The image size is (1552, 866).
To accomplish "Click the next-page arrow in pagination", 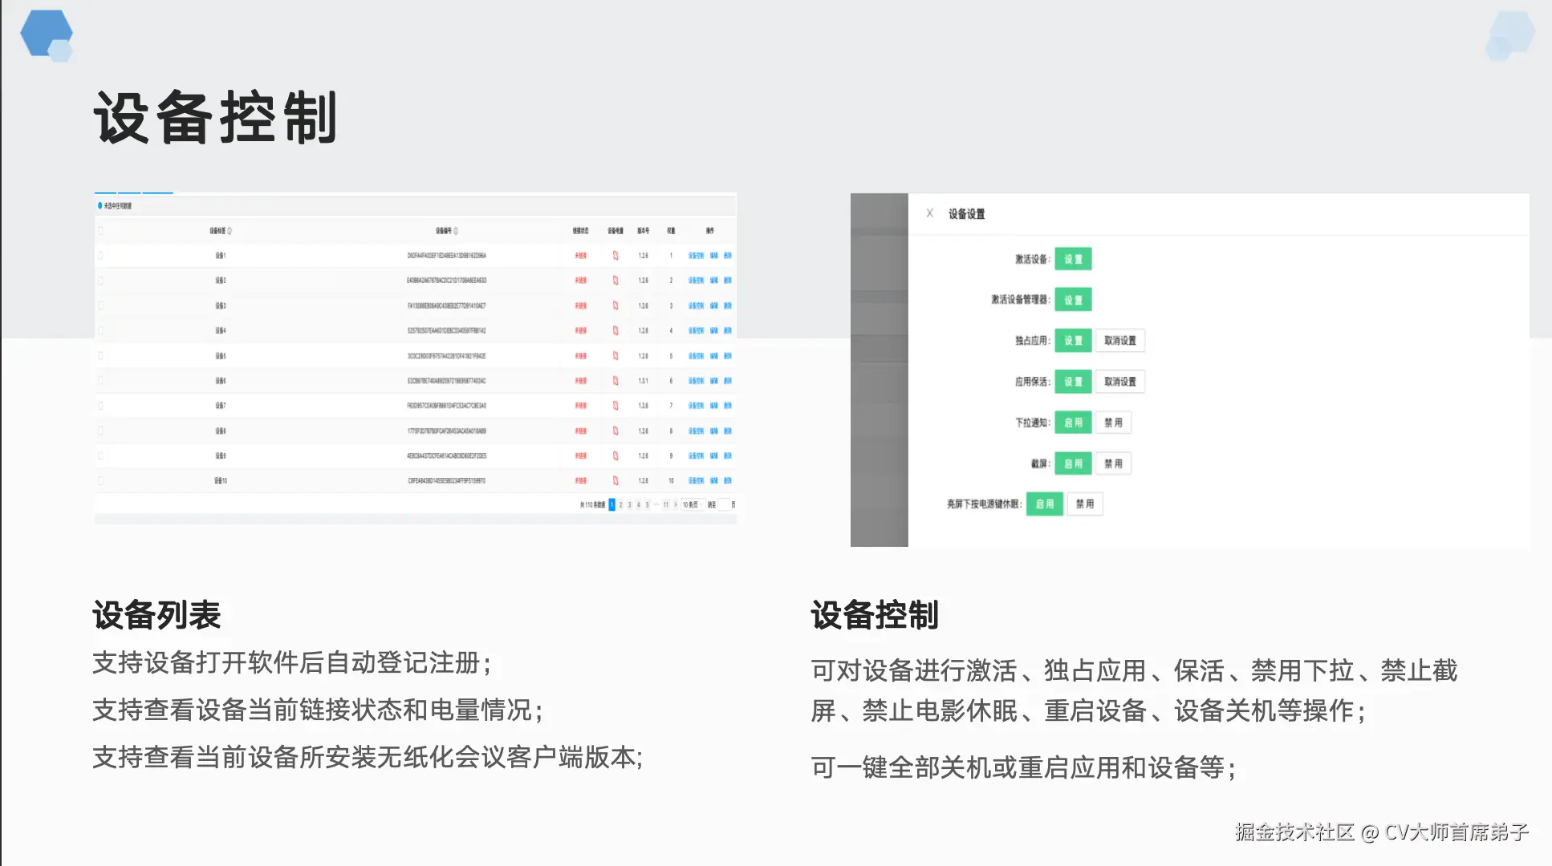I will pos(676,504).
